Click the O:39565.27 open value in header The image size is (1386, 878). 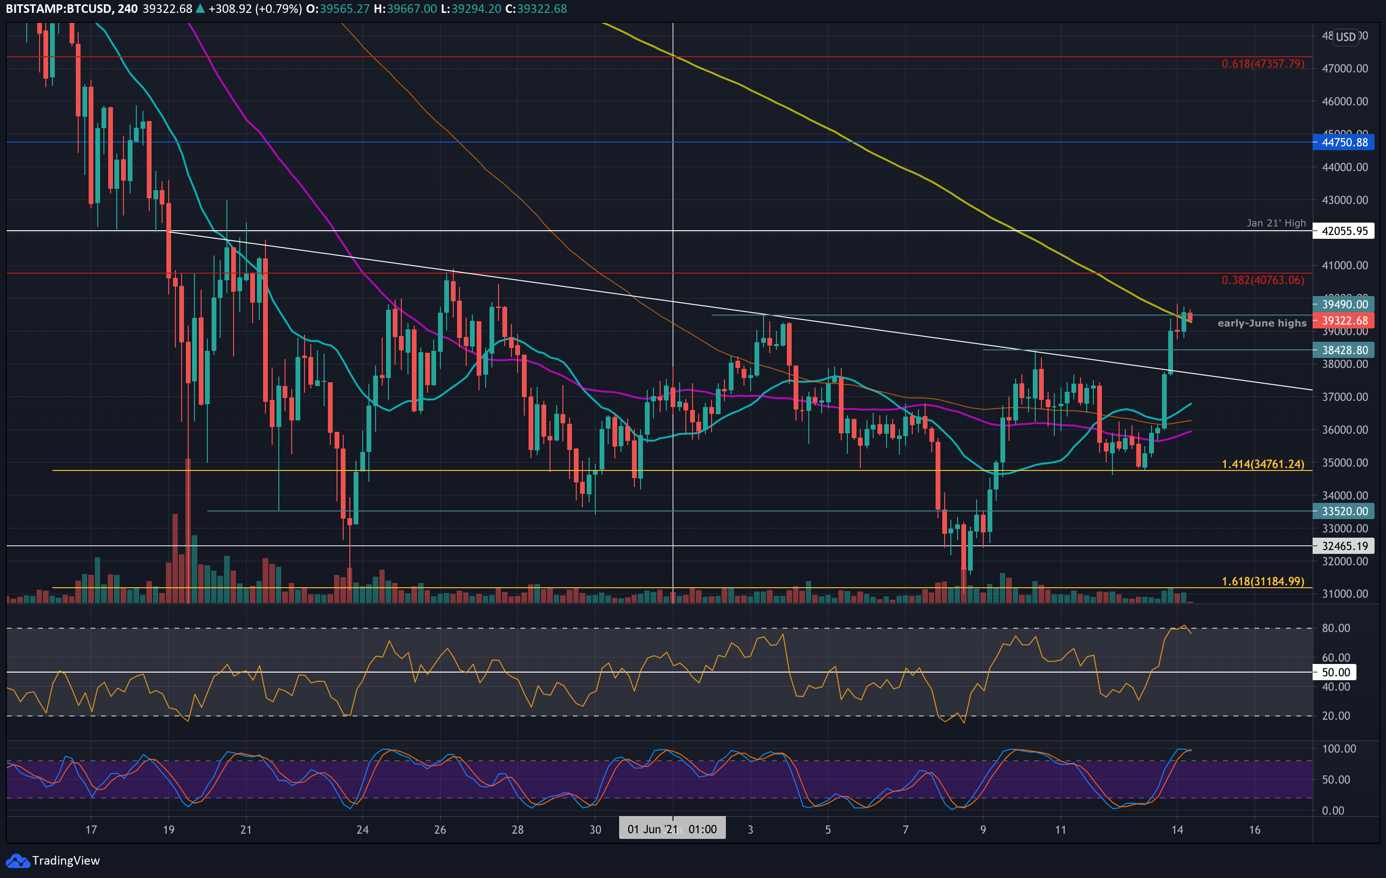coord(338,9)
